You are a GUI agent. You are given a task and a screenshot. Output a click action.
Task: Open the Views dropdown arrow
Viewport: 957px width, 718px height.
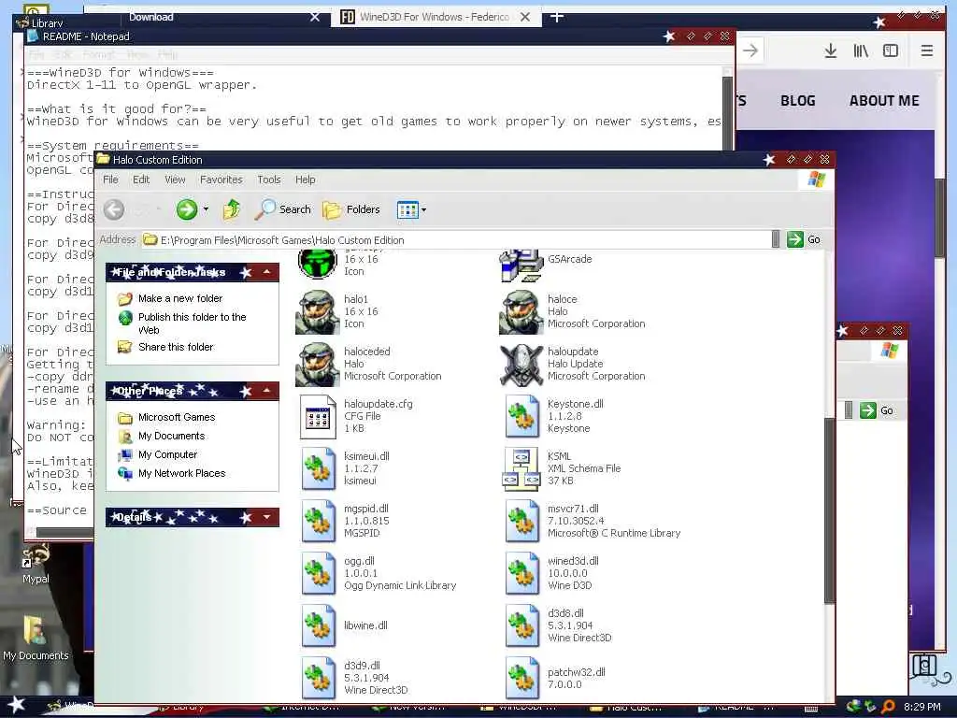[423, 210]
